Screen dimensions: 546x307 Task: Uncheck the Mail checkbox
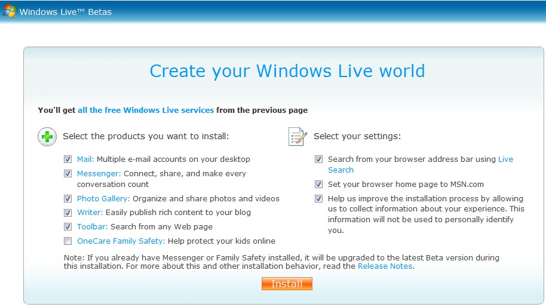tap(68, 159)
